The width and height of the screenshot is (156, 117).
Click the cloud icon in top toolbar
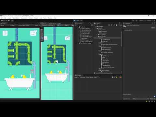click(9, 20)
